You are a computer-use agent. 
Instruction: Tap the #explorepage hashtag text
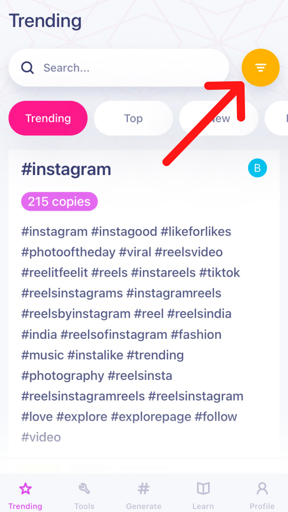[x=151, y=416]
